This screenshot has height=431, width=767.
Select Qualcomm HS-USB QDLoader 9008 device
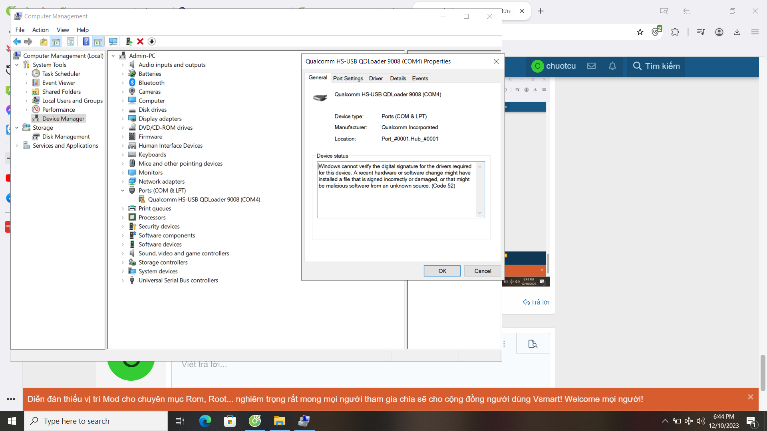pyautogui.click(x=204, y=200)
